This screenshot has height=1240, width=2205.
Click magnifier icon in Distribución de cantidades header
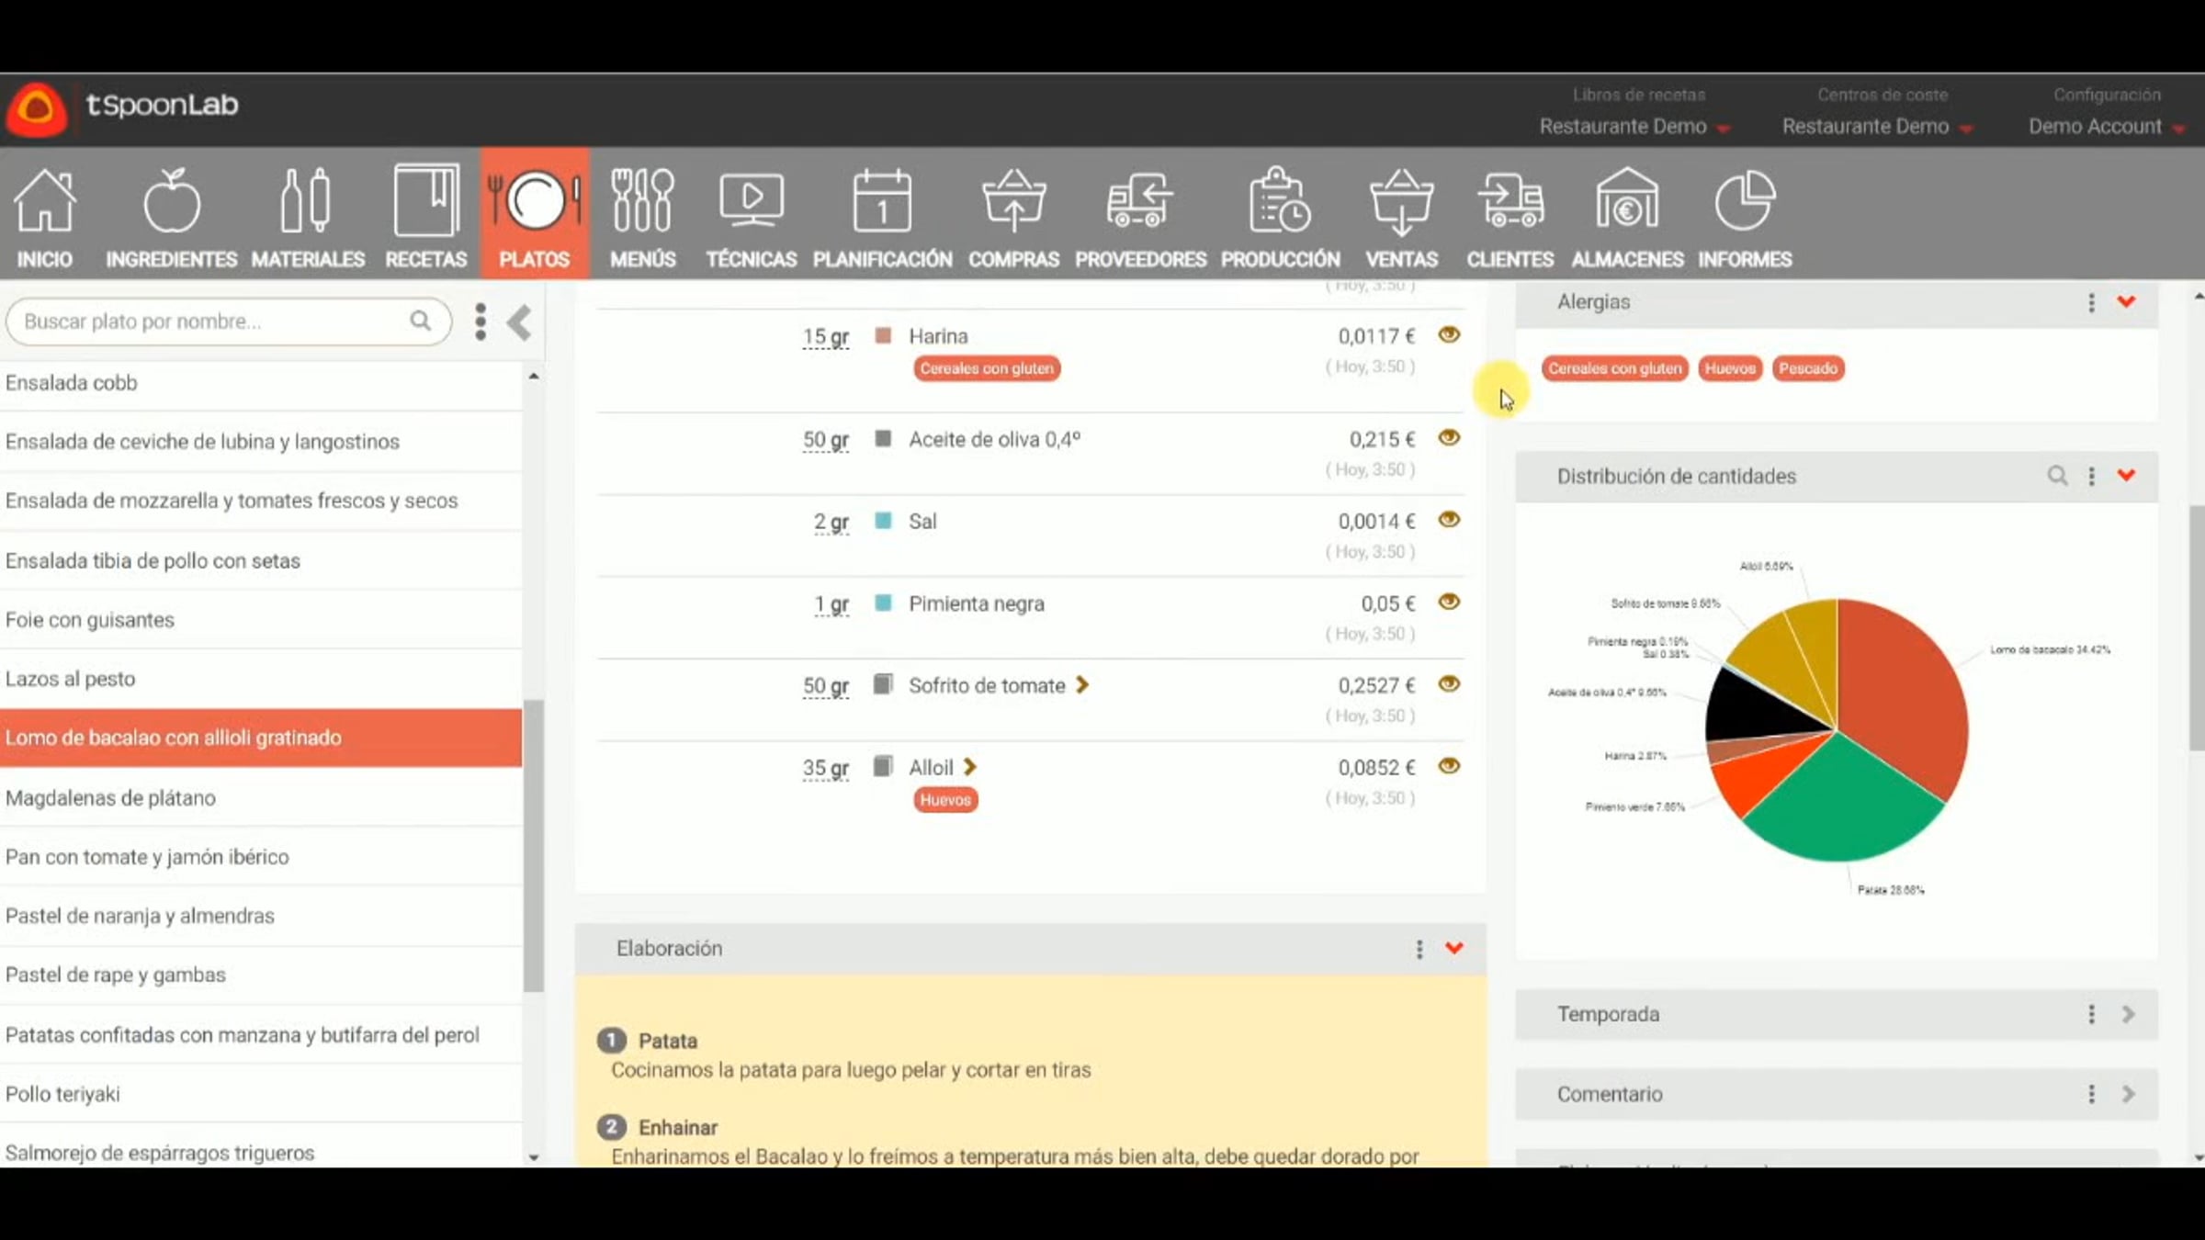(2057, 475)
